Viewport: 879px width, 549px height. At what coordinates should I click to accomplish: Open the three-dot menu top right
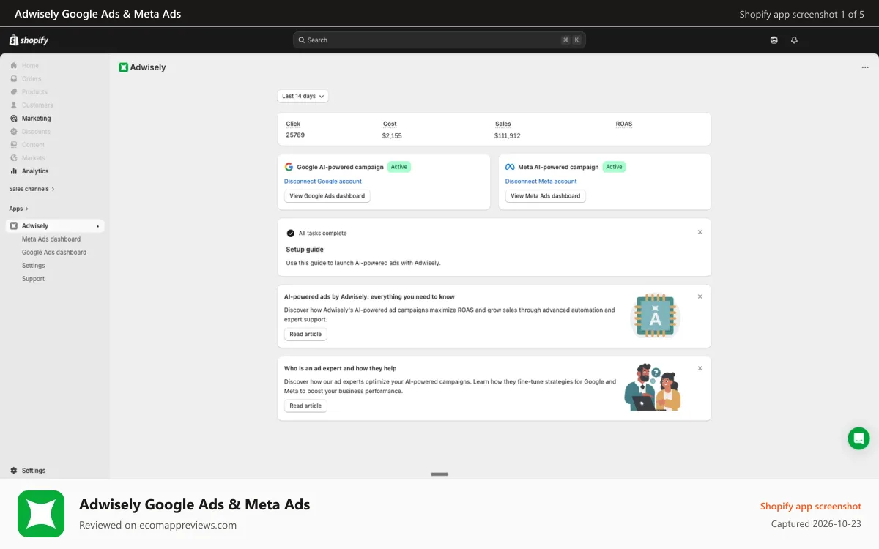click(x=865, y=67)
